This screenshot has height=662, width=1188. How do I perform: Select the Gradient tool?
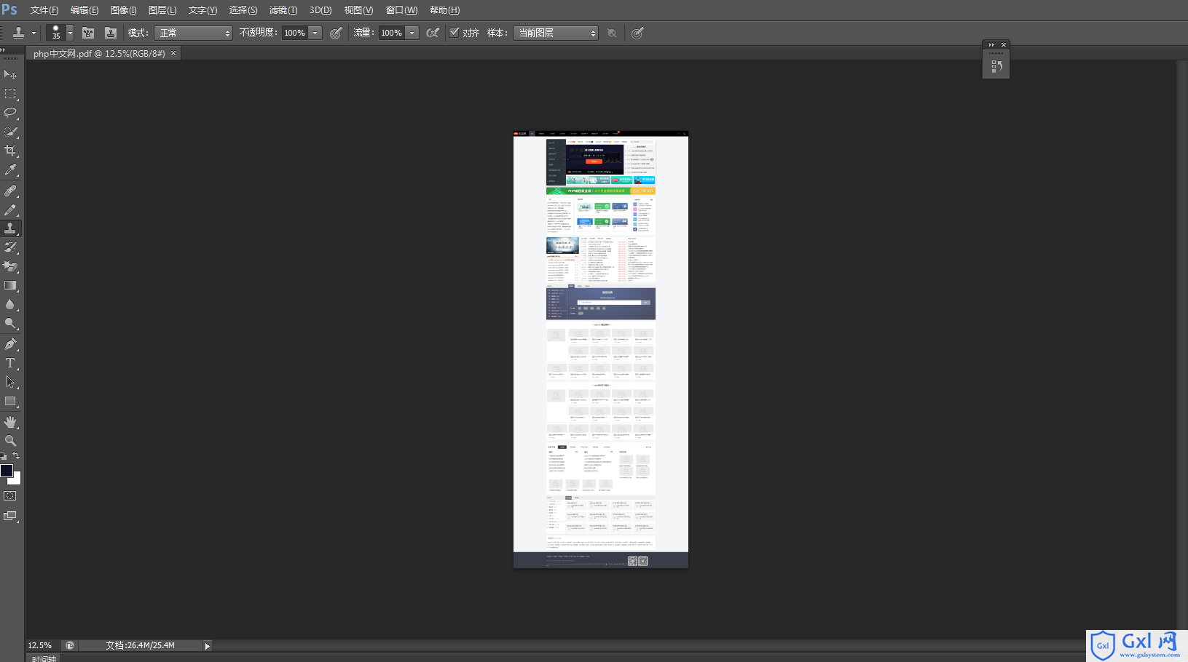[10, 285]
